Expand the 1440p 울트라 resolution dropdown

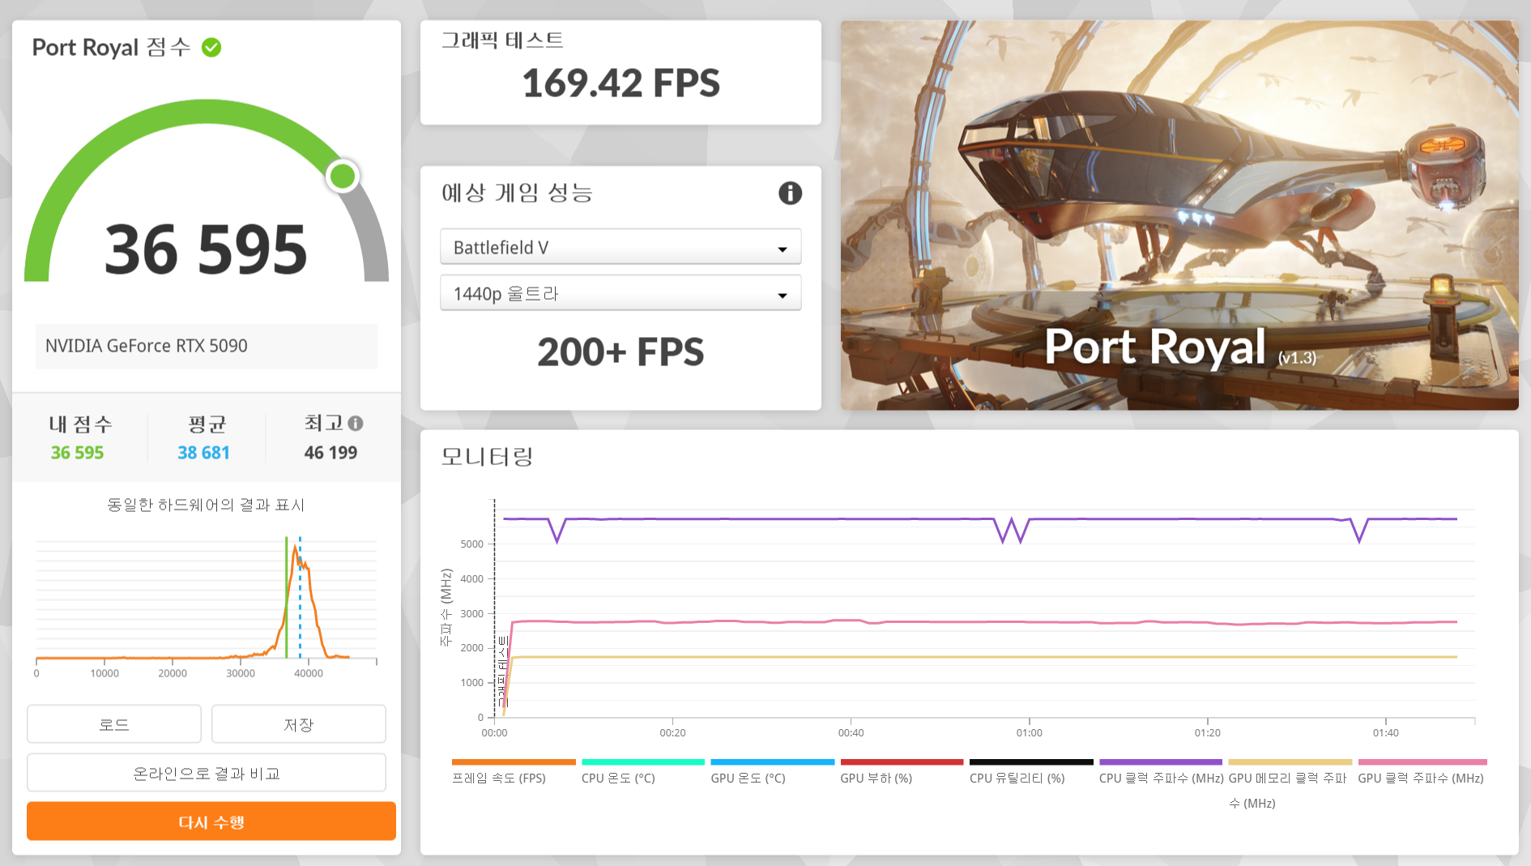point(621,293)
